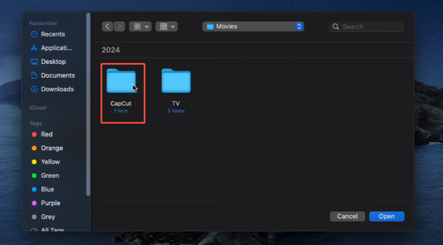Click the Grey tag label
443x245 pixels.
[x=48, y=217]
